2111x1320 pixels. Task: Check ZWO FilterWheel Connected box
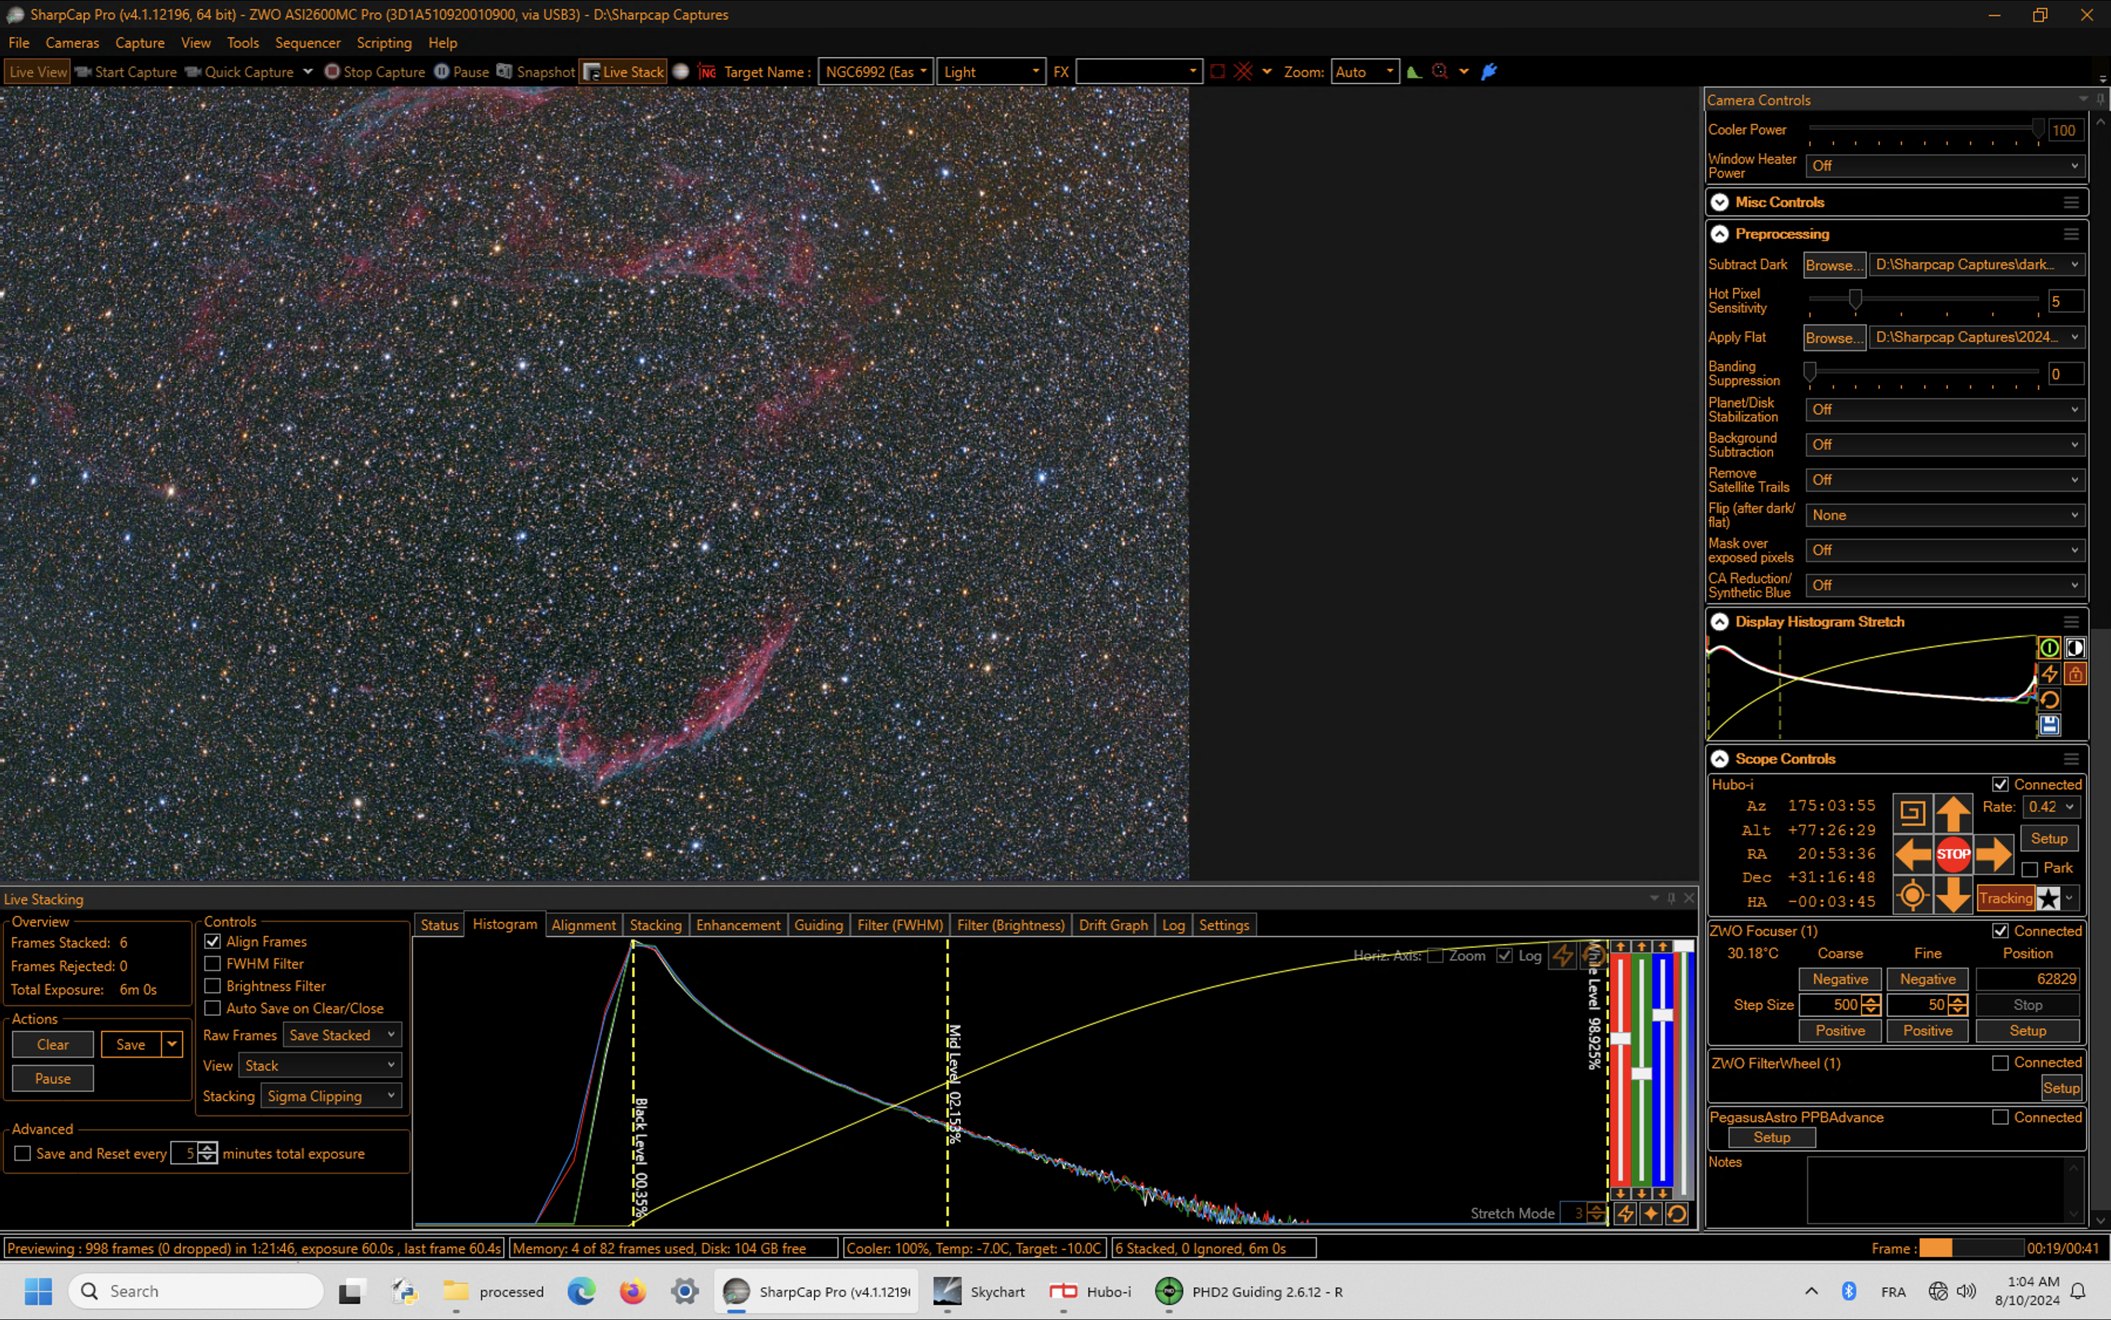tap(2000, 1063)
